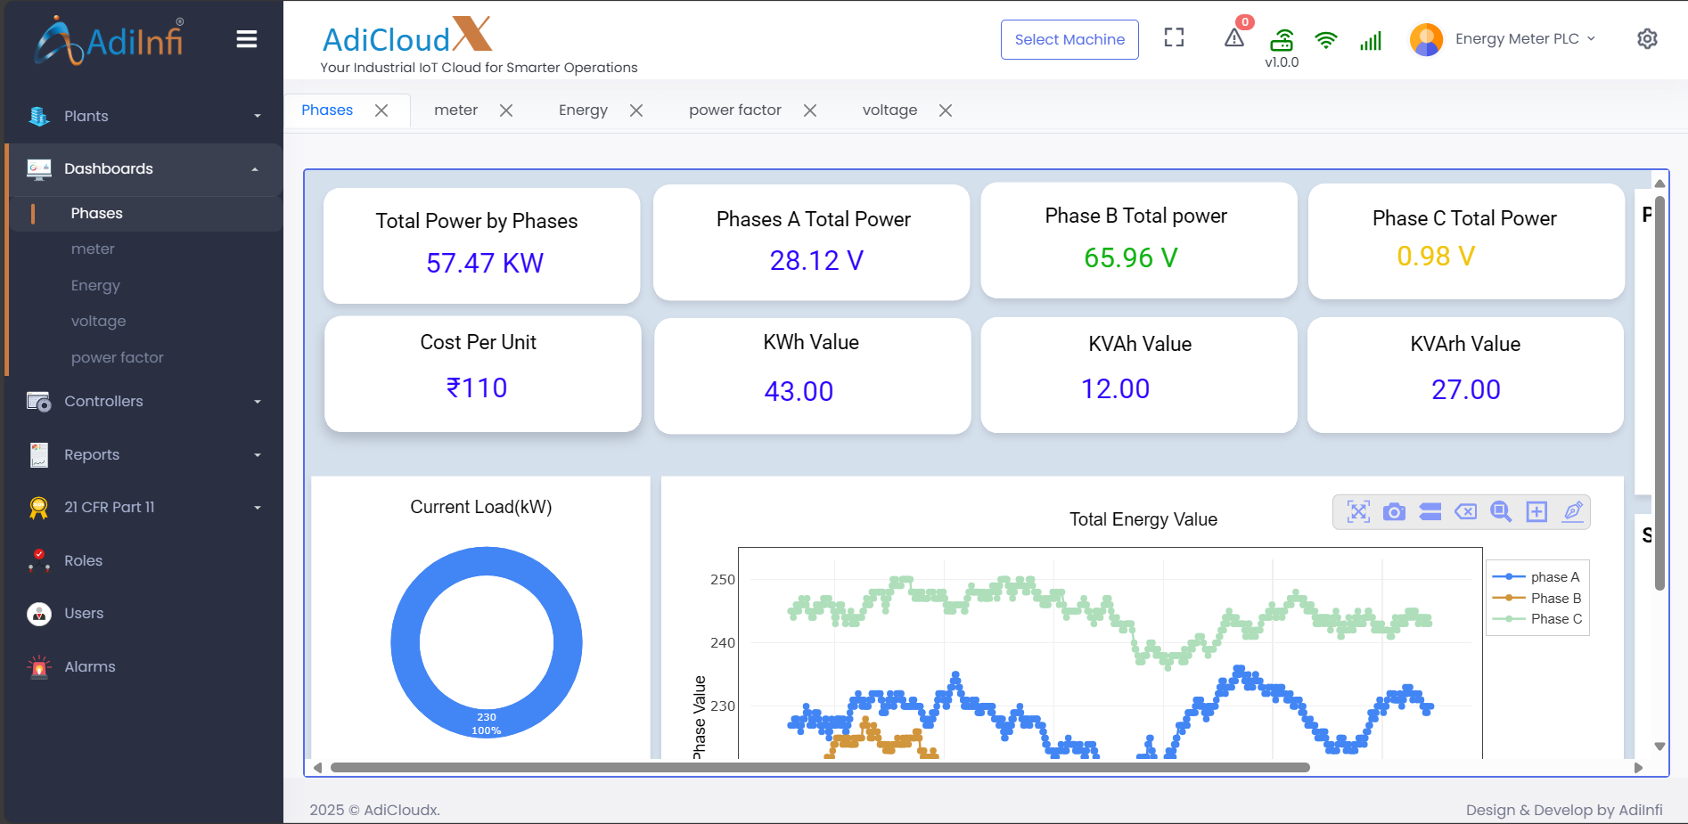
Task: Click the Select Machine button
Action: tap(1069, 40)
